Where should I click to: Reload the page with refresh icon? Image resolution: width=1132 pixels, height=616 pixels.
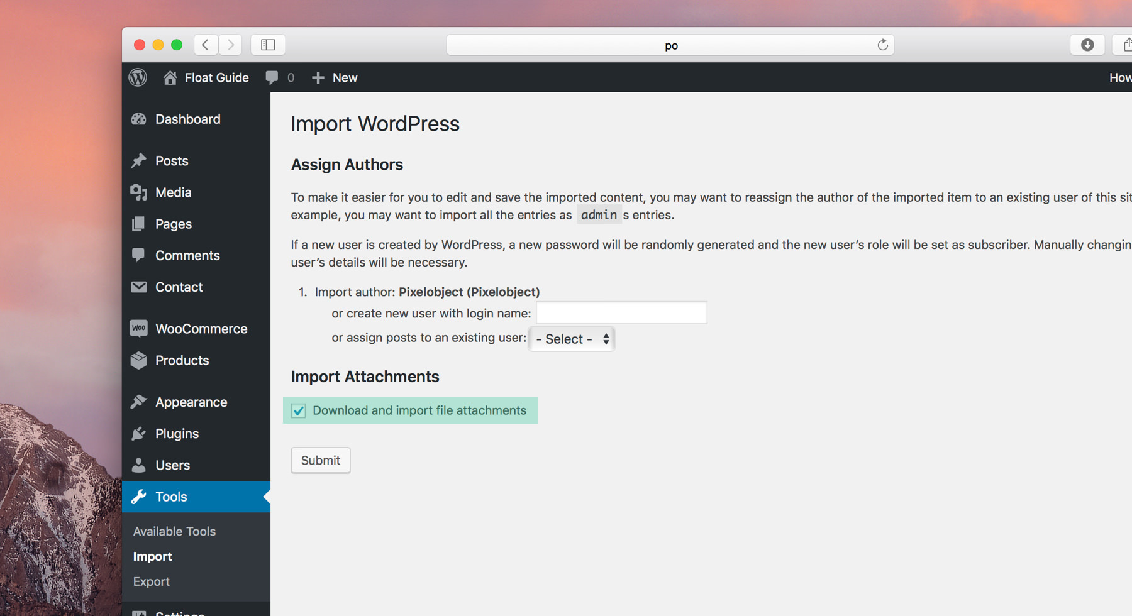coord(882,45)
